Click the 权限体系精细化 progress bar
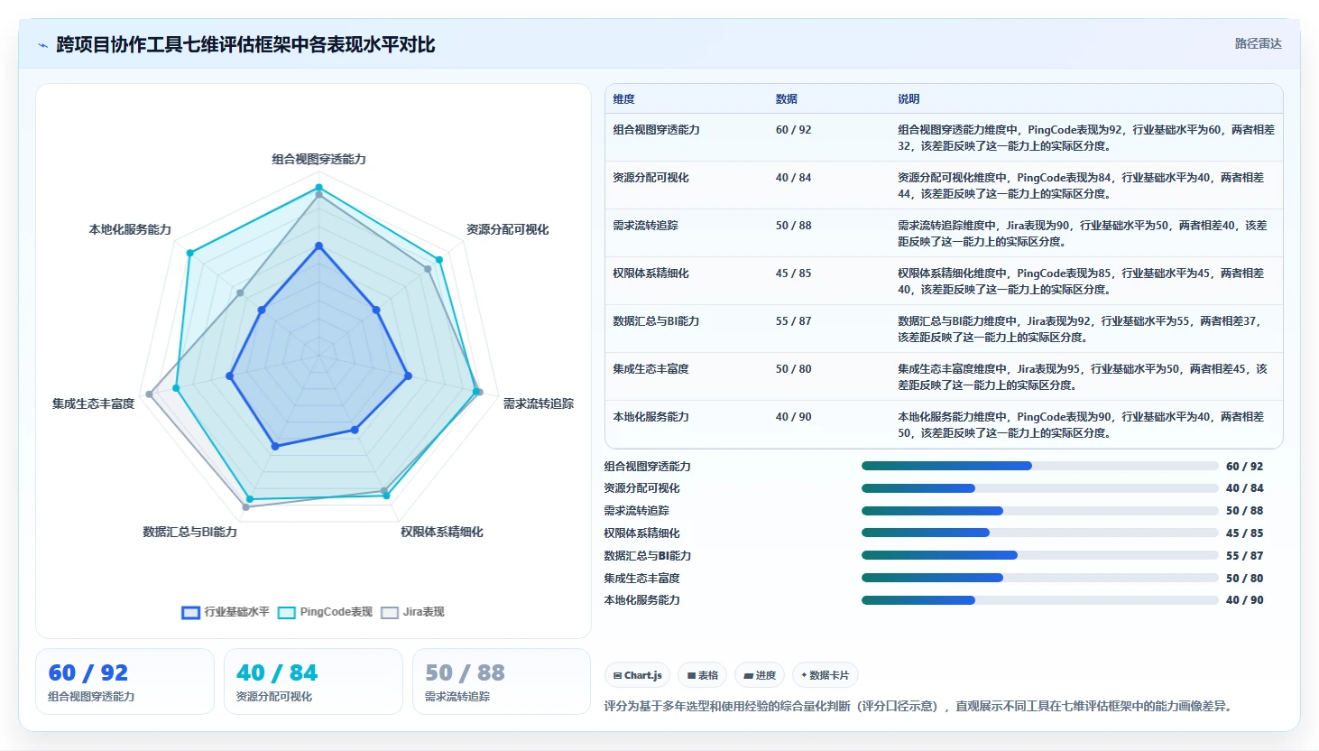Viewport: 1319px width, 751px height. point(1039,533)
